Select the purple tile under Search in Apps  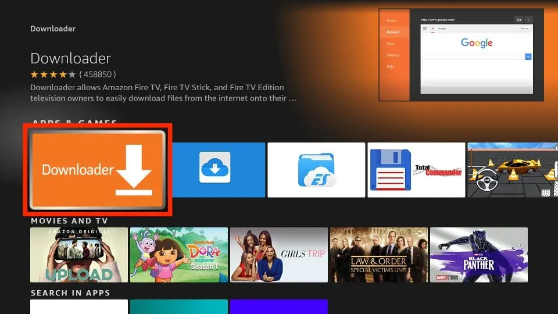pos(279,306)
